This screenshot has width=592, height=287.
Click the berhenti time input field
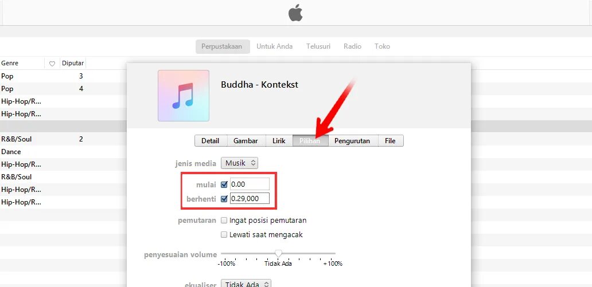pyautogui.click(x=250, y=198)
